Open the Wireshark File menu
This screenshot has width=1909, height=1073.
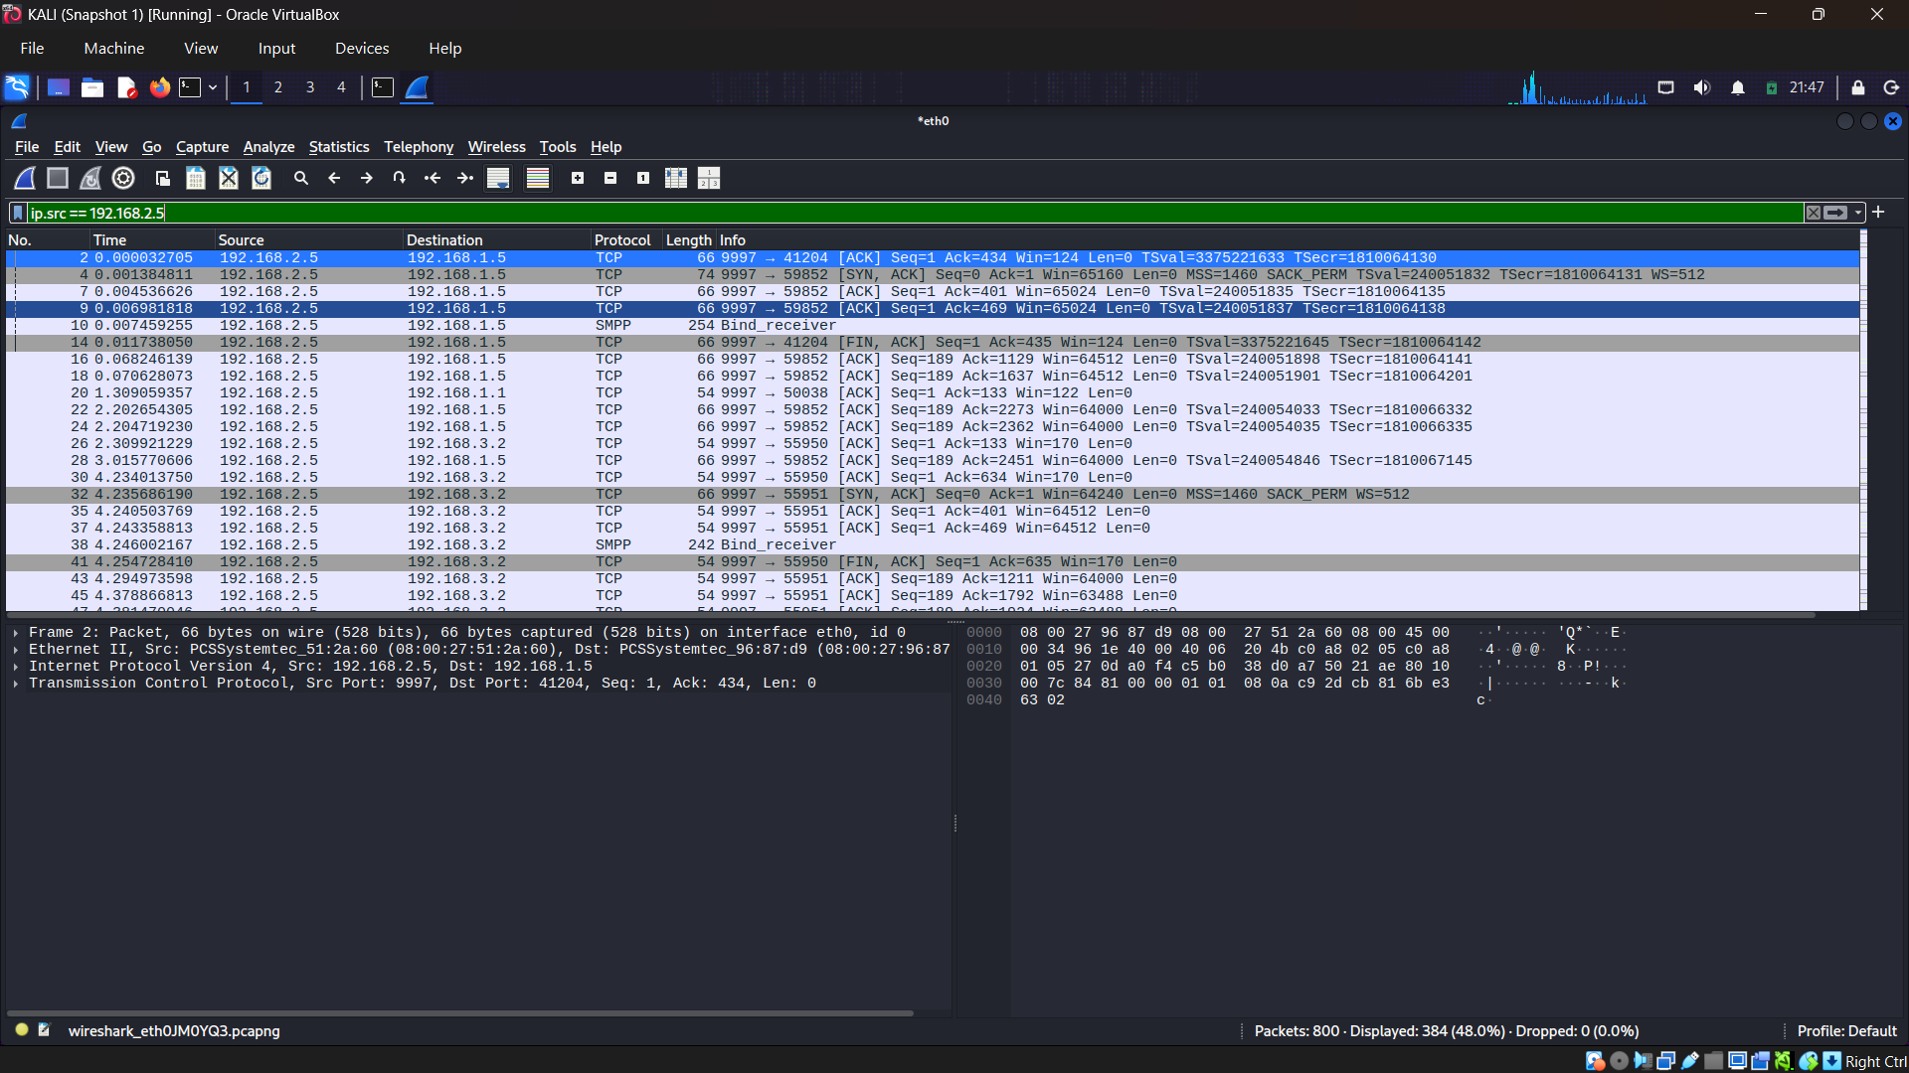pyautogui.click(x=27, y=147)
